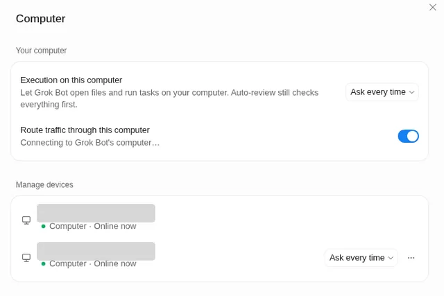Click Connecting to Grok Bot's computer status
The width and height of the screenshot is (444, 296).
click(90, 142)
